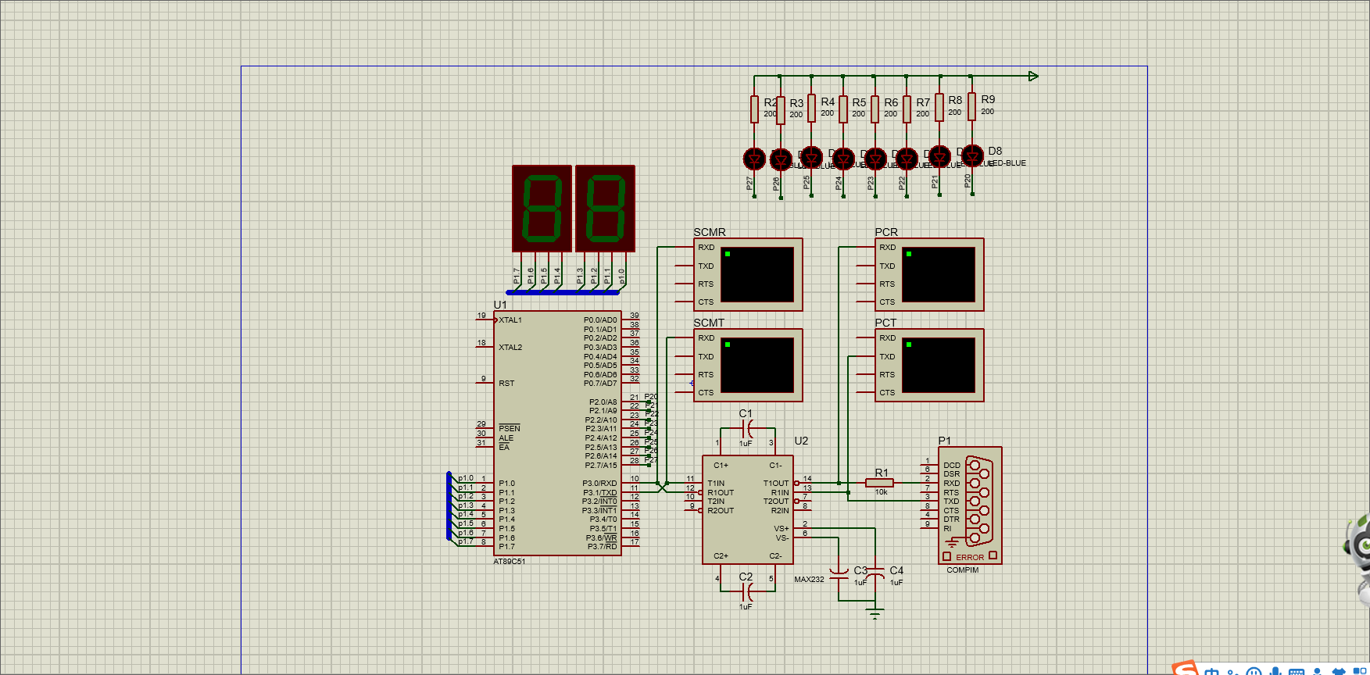Select the C1 capacitor symbol

748,428
